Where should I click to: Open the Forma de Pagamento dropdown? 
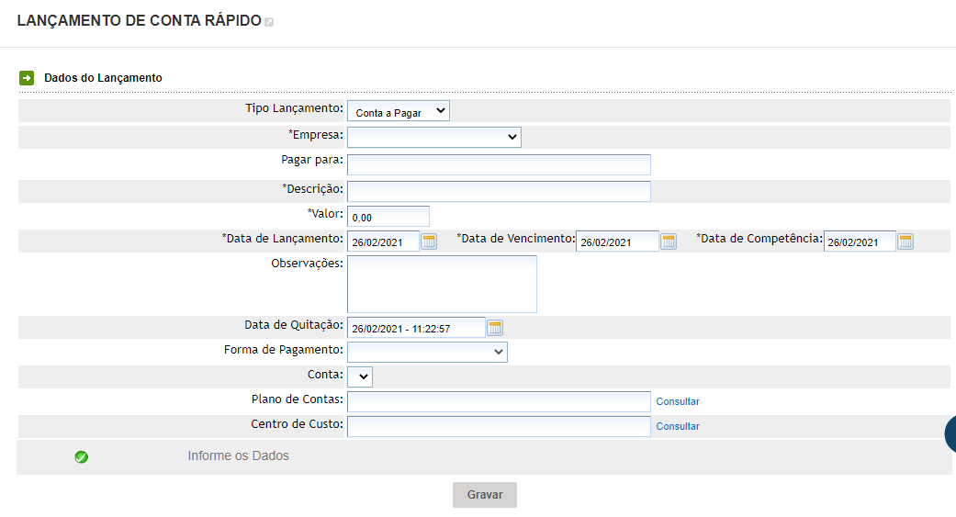click(x=427, y=352)
